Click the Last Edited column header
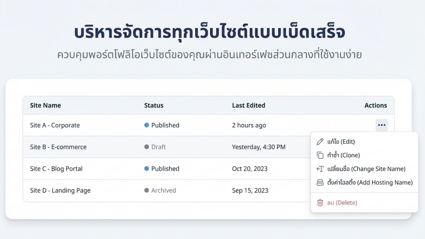The width and height of the screenshot is (425, 239). point(249,105)
